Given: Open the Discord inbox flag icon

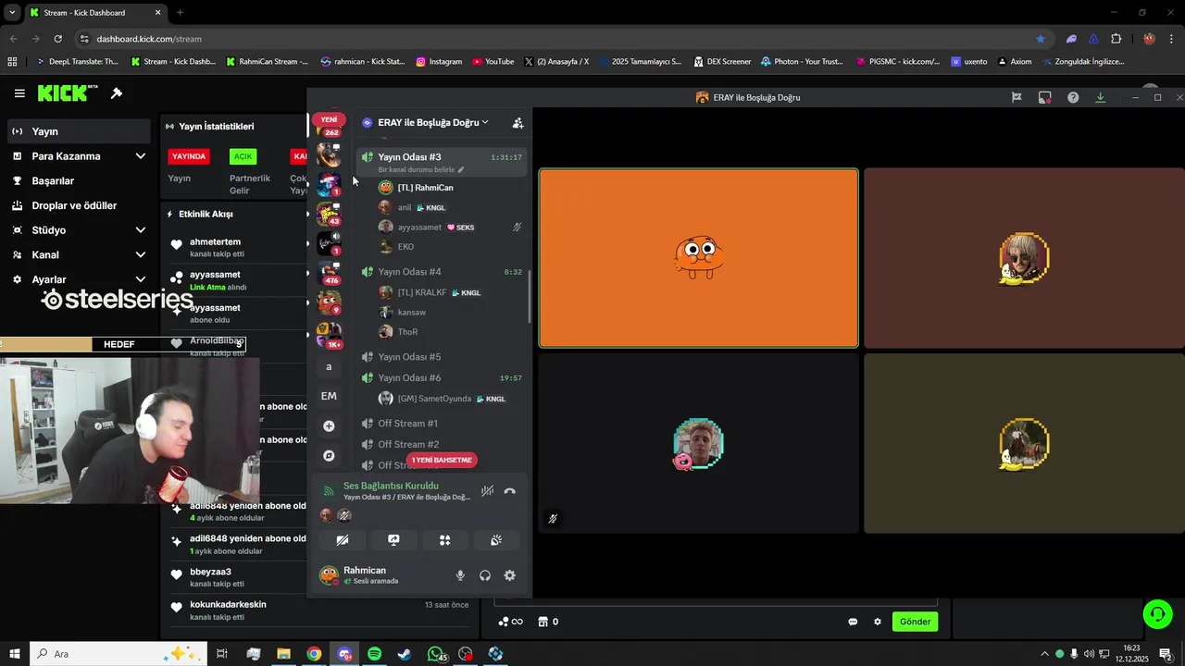Looking at the screenshot, I should [1017, 97].
